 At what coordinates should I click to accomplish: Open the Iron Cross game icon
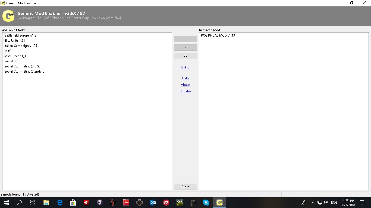pos(140,203)
